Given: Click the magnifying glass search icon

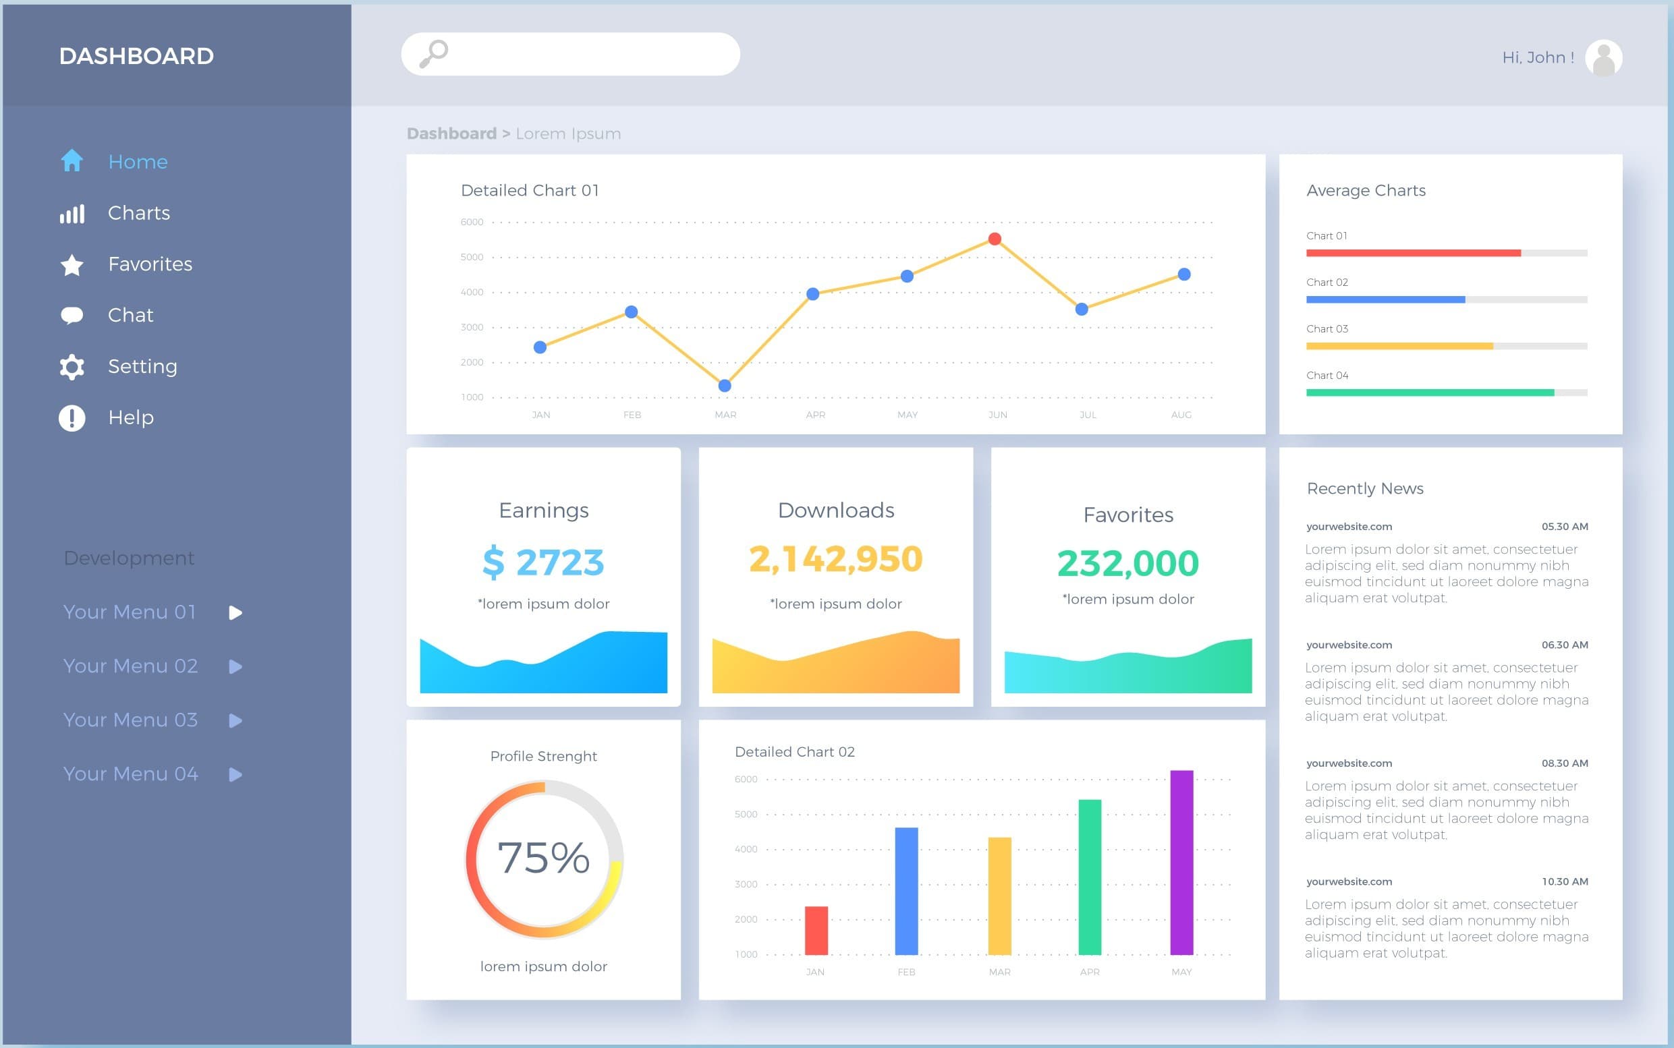Looking at the screenshot, I should 434,54.
